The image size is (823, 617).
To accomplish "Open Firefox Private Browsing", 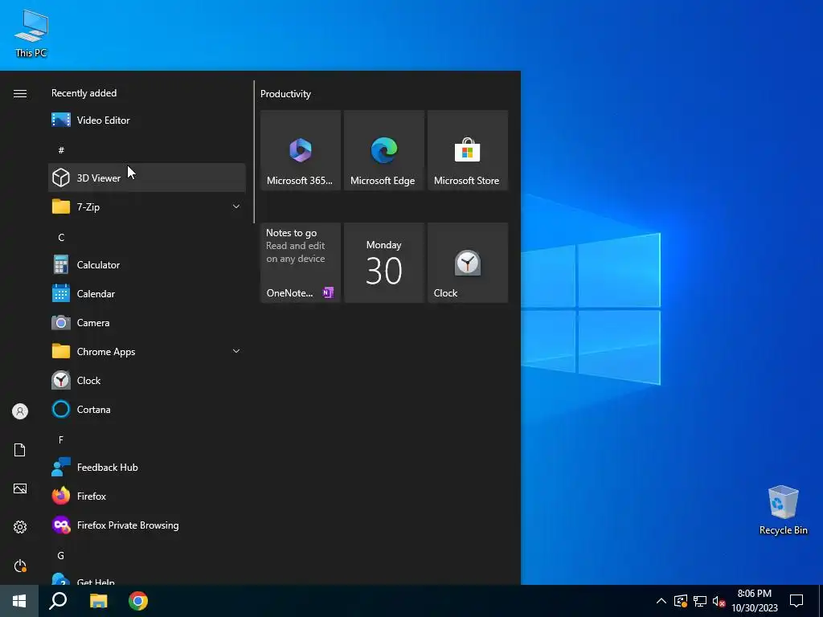I will 146,525.
